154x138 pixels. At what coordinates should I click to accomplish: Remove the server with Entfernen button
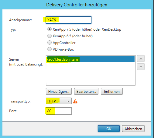112,91
